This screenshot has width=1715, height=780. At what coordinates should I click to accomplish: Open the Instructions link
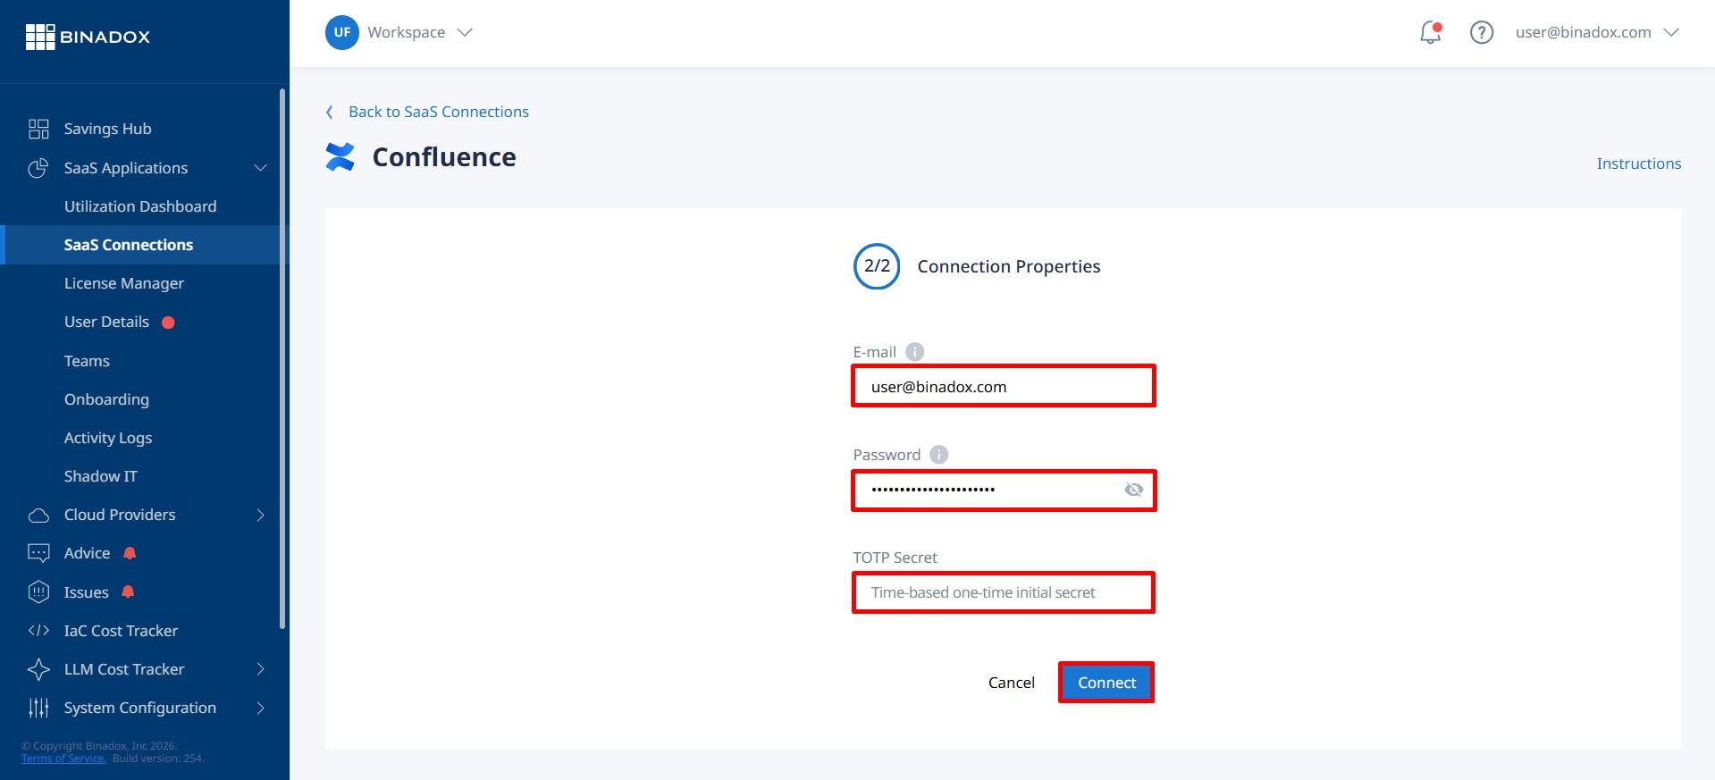(x=1638, y=164)
